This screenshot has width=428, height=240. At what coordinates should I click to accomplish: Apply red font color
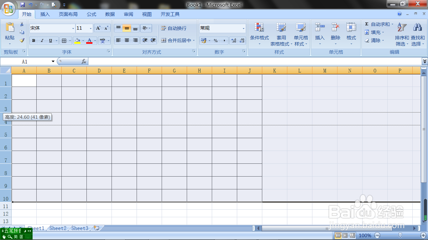click(x=89, y=41)
